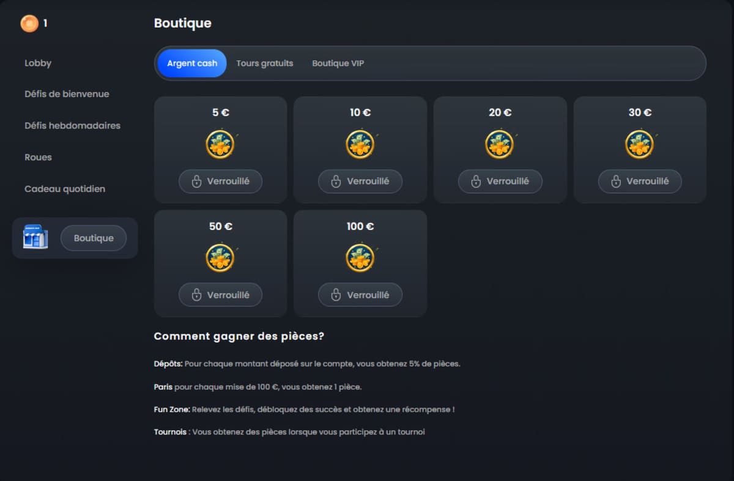Click Verrouillé button under 5 €
This screenshot has height=481, width=734.
(220, 182)
